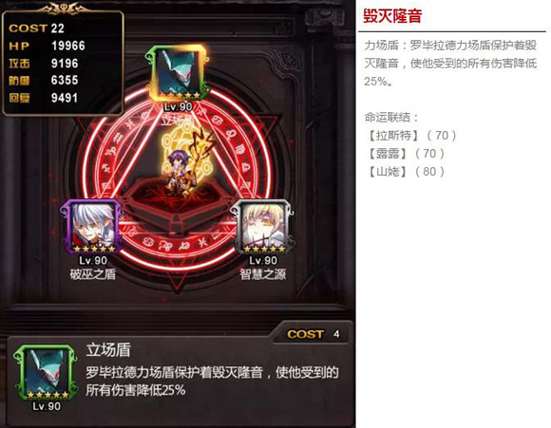Click the COST 4 badge
Image resolution: width=551 pixels, height=428 pixels.
click(x=313, y=334)
